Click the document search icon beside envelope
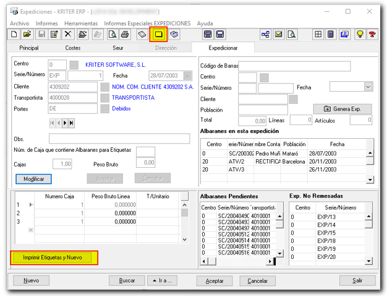The image size is (387, 296). click(291, 35)
